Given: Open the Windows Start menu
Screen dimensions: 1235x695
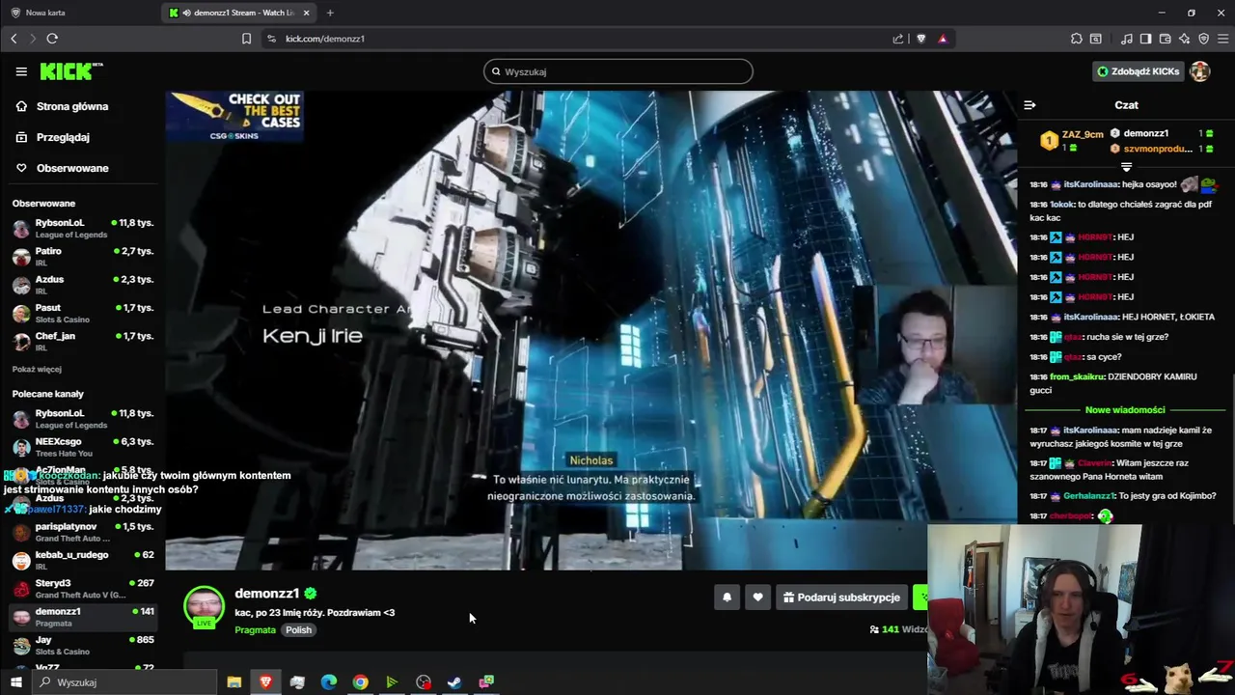Looking at the screenshot, I should point(15,682).
